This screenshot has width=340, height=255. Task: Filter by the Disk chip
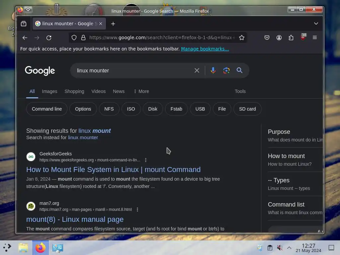coord(153,109)
